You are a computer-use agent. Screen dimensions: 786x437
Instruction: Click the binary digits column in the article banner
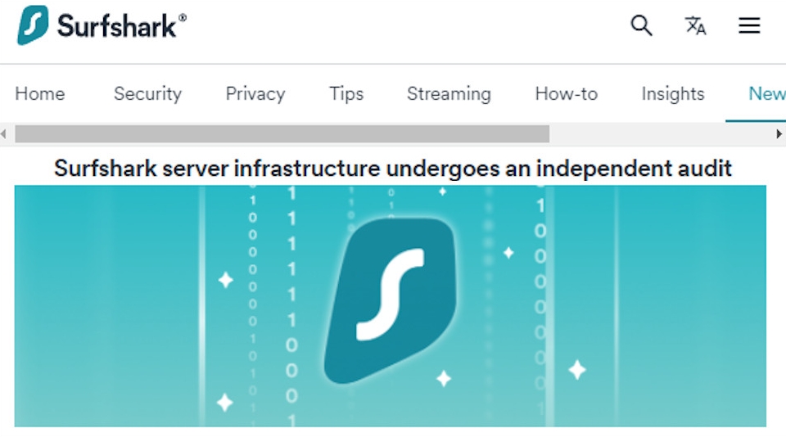tap(291, 303)
